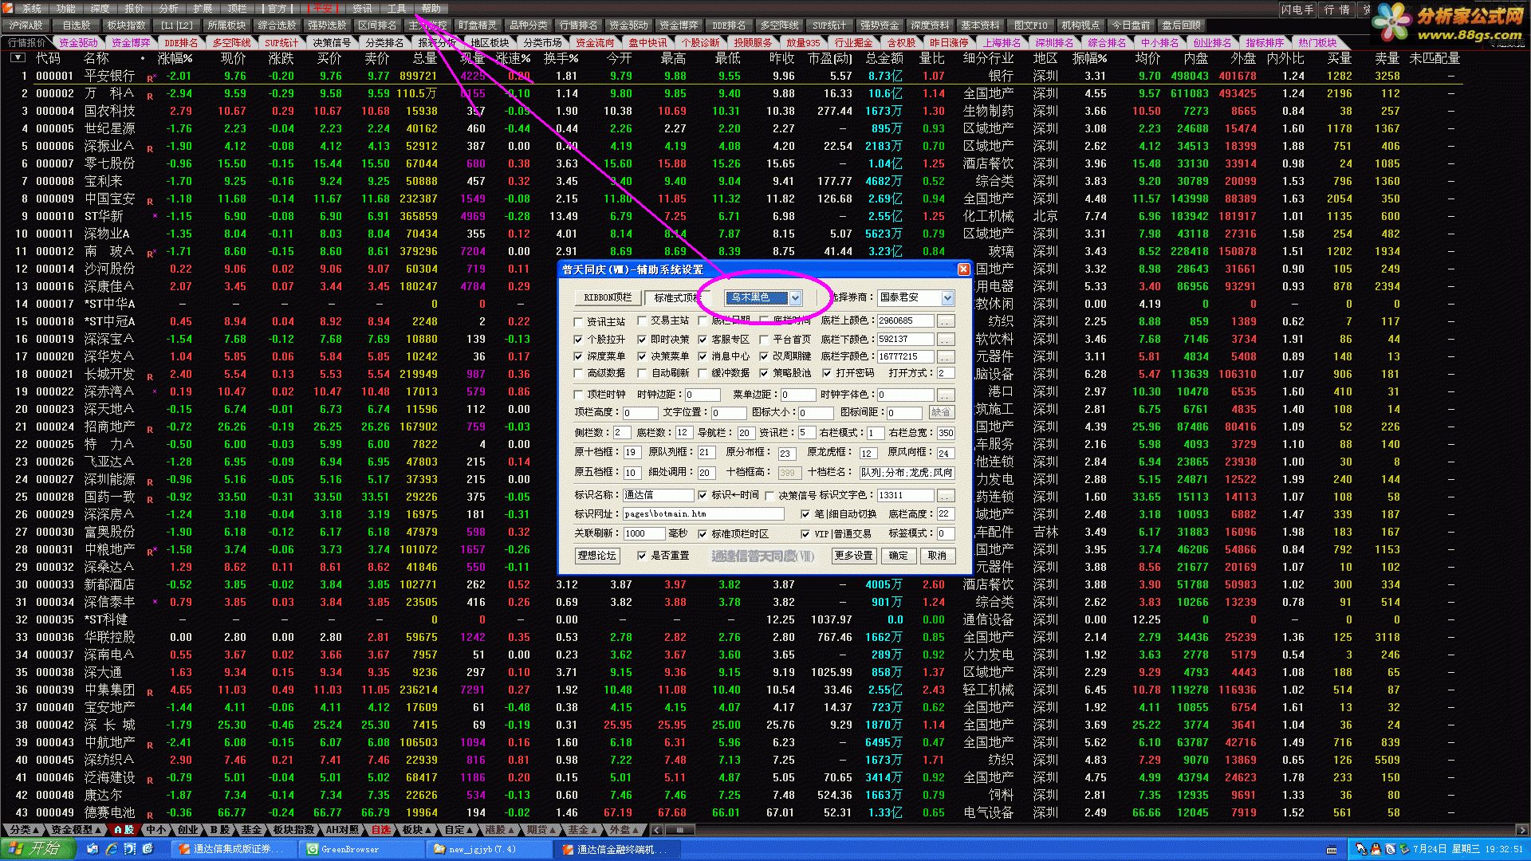This screenshot has width=1531, height=861.
Task: Select the 创业 bottom tab
Action: coord(187,830)
